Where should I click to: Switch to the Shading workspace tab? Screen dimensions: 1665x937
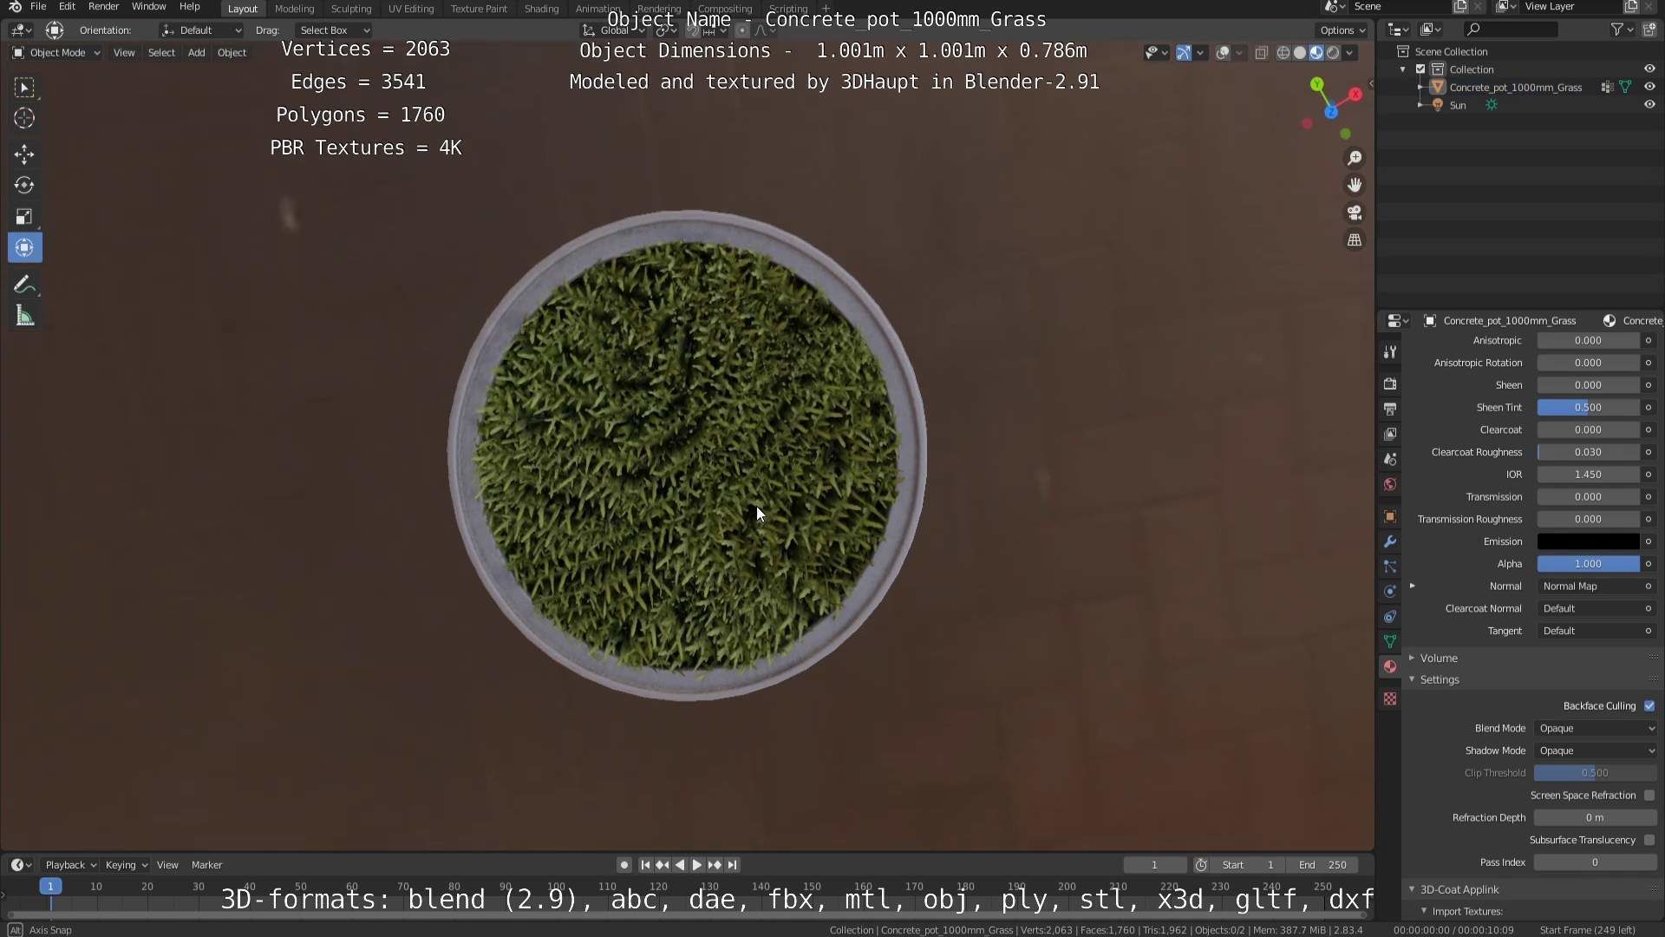541,9
